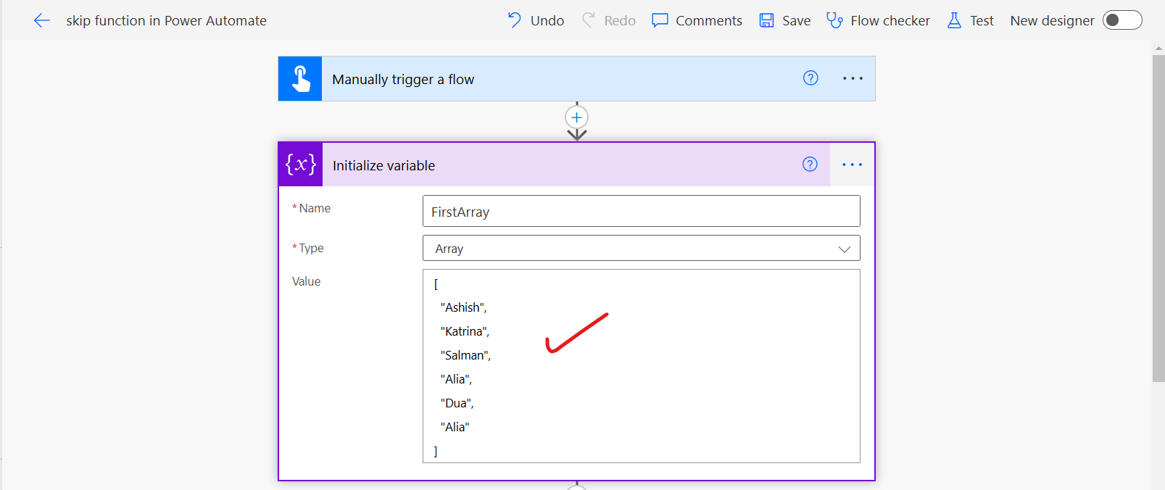The height and width of the screenshot is (490, 1165).
Task: Click the Save floppy disk icon
Action: [x=766, y=20]
